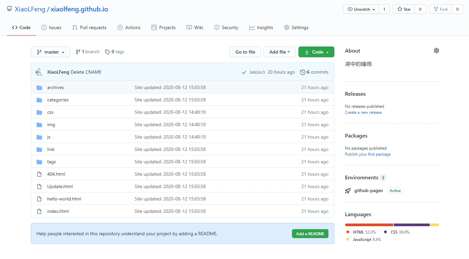Click the folder icon for categories

click(x=39, y=100)
